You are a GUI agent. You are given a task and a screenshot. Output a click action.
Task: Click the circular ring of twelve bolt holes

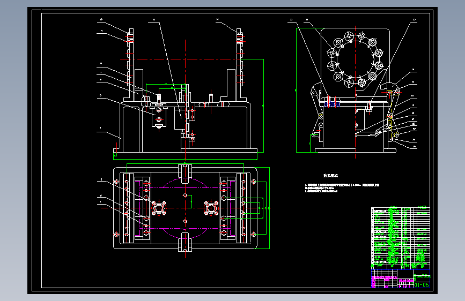point(355,60)
